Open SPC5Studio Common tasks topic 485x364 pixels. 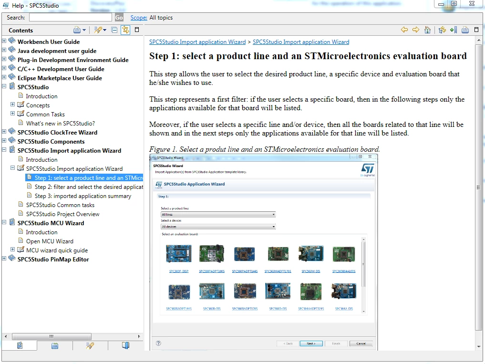coord(60,205)
